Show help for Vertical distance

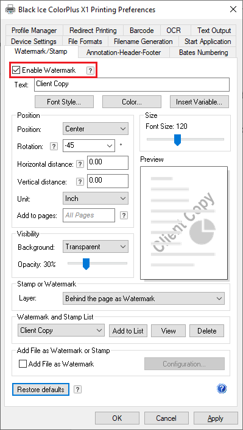(x=80, y=182)
